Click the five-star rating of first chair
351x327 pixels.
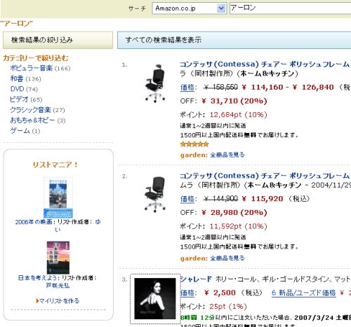(x=194, y=144)
